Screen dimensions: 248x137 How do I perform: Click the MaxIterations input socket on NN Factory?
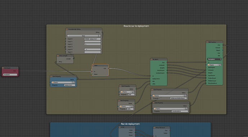[206, 83]
